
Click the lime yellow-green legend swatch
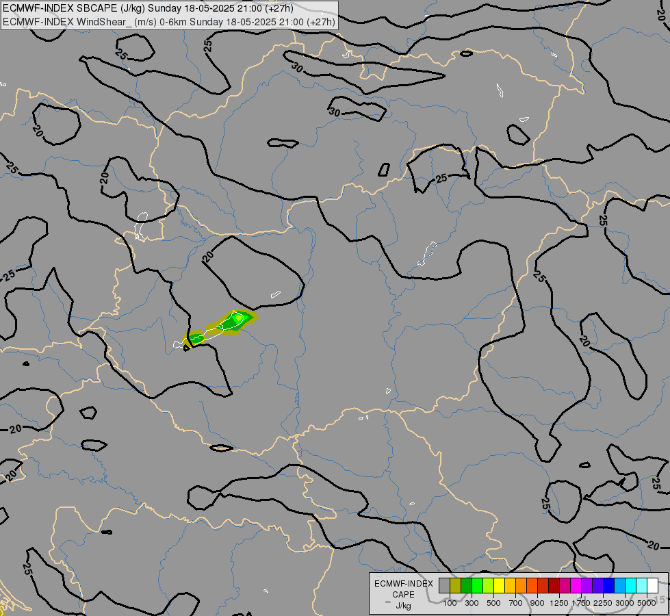[x=488, y=585]
